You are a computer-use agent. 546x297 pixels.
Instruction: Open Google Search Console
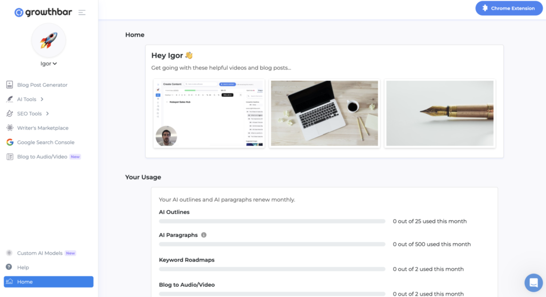(x=46, y=142)
